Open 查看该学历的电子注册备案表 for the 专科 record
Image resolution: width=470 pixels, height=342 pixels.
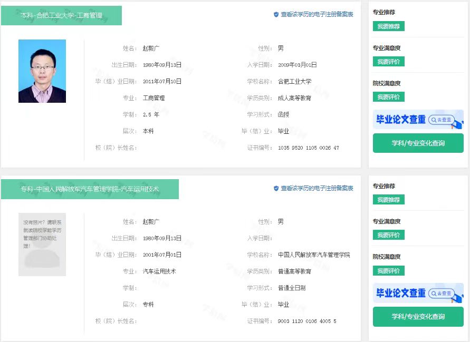point(316,188)
